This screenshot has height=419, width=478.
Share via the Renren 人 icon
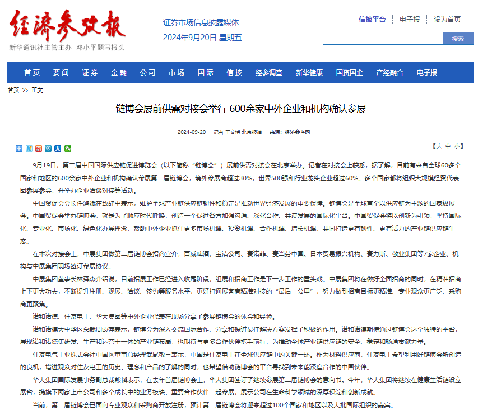pyautogui.click(x=58, y=148)
